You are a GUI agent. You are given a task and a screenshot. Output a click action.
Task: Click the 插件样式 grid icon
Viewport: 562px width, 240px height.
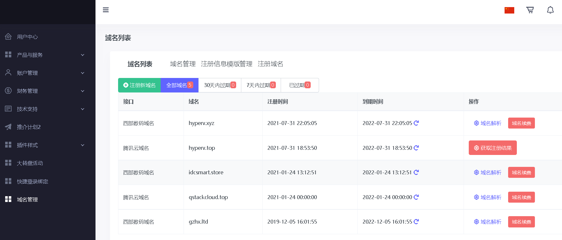[x=8, y=145]
